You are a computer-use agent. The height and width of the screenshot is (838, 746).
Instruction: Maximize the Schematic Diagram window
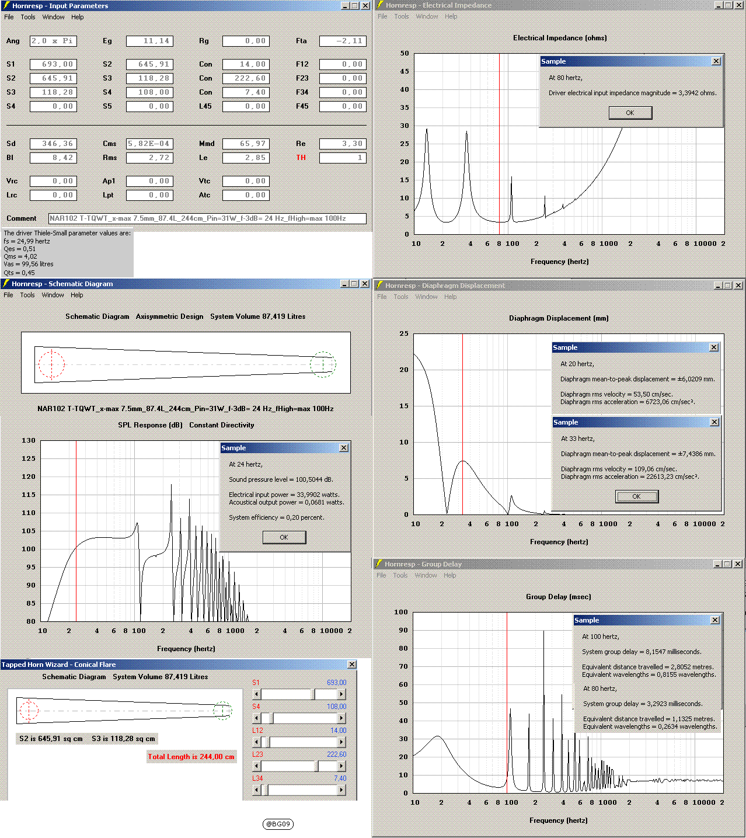(x=354, y=284)
